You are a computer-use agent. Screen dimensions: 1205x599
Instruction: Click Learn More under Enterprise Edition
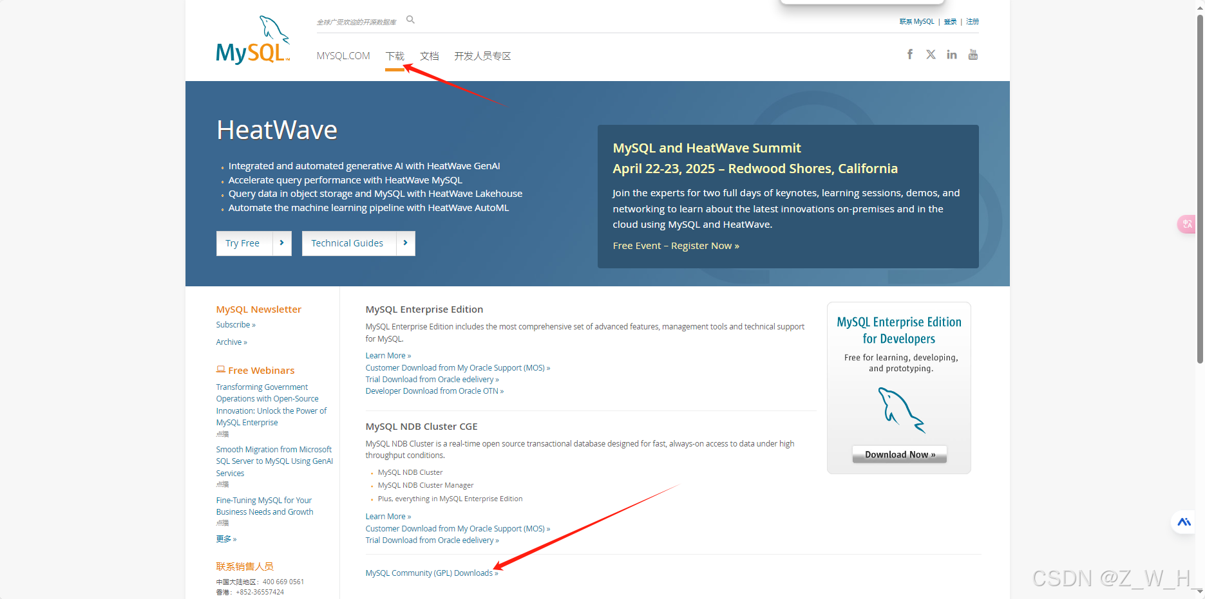(388, 356)
